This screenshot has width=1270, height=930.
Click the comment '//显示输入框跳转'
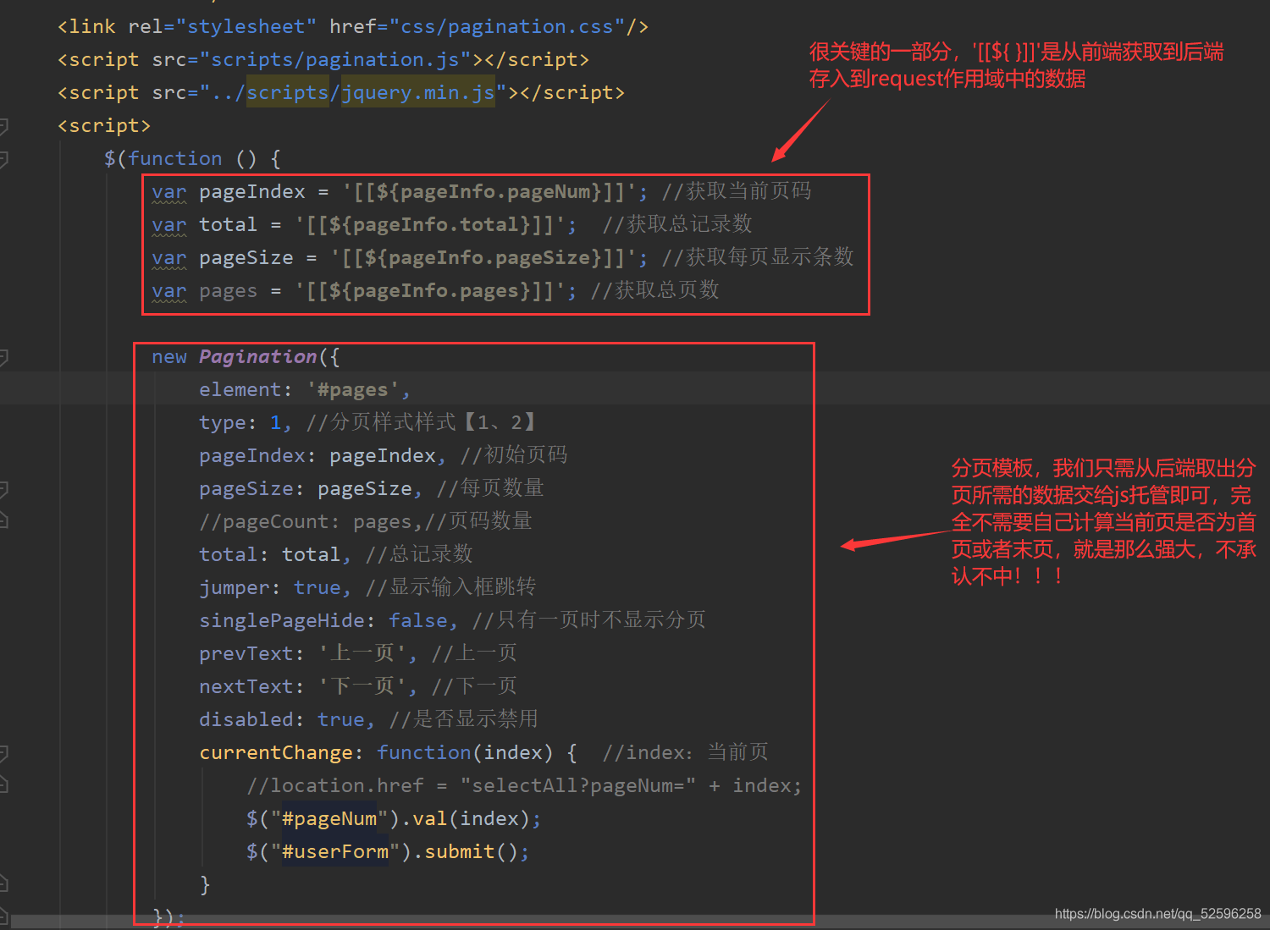450,588
